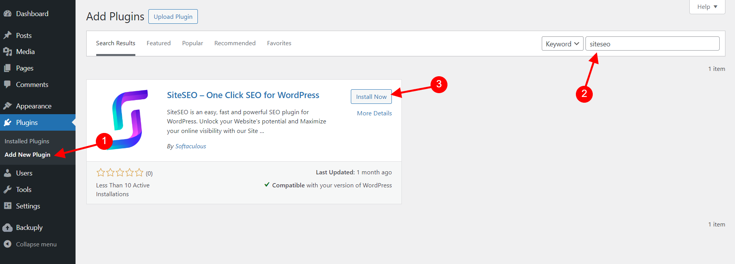
Task: Click the Collapse menu arrow icon
Action: pos(8,244)
